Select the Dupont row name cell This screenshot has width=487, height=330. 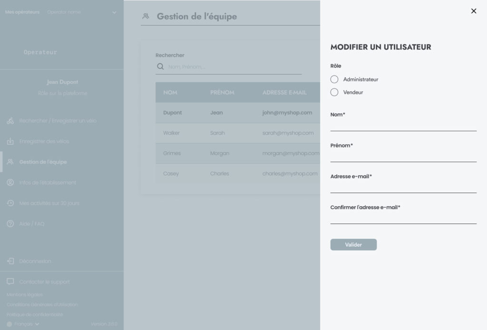point(172,113)
